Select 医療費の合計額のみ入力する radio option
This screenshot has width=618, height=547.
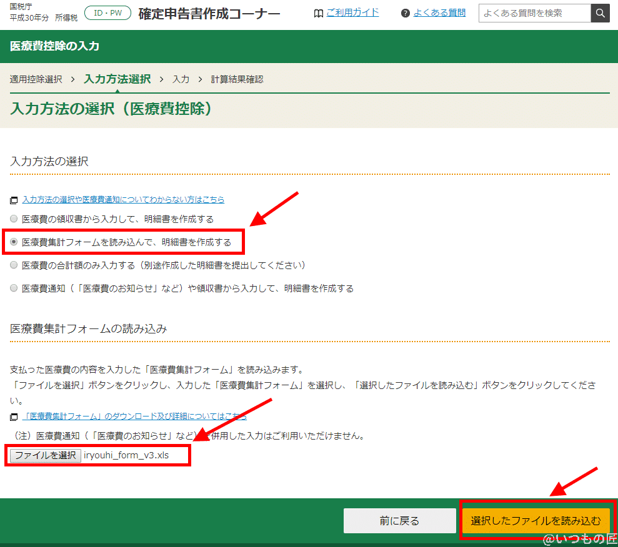[x=14, y=265]
